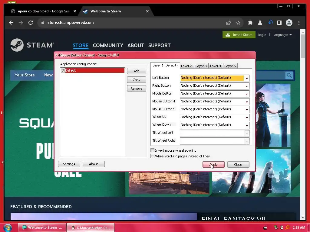Toggle the side panel icon in Chrome
Screen dimensions: 310x232
click(x=279, y=23)
